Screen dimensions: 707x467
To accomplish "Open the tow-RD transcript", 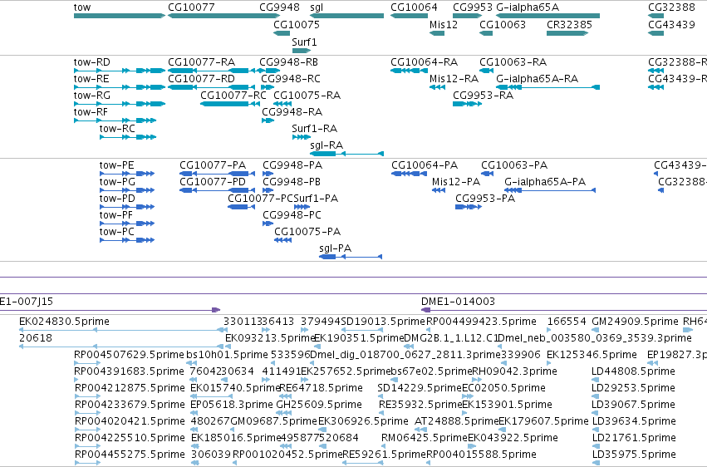I will coord(120,71).
